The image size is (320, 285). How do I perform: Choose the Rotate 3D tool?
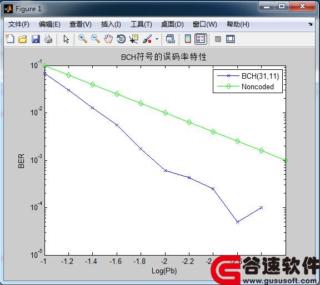(121, 39)
